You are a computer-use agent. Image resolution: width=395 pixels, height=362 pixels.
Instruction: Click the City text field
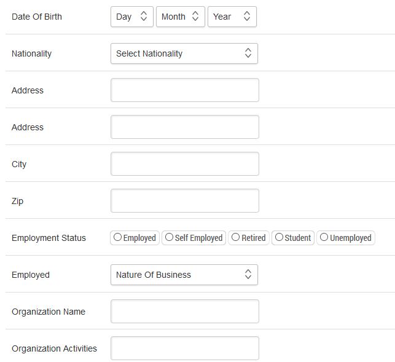(185, 164)
